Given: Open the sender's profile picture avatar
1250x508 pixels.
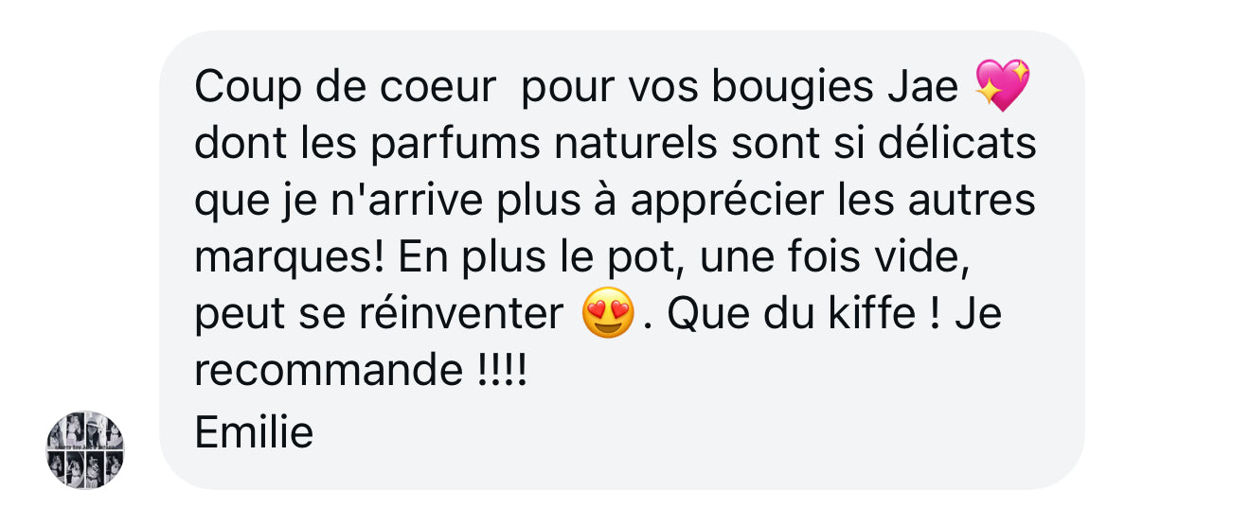Looking at the screenshot, I should click(x=85, y=449).
